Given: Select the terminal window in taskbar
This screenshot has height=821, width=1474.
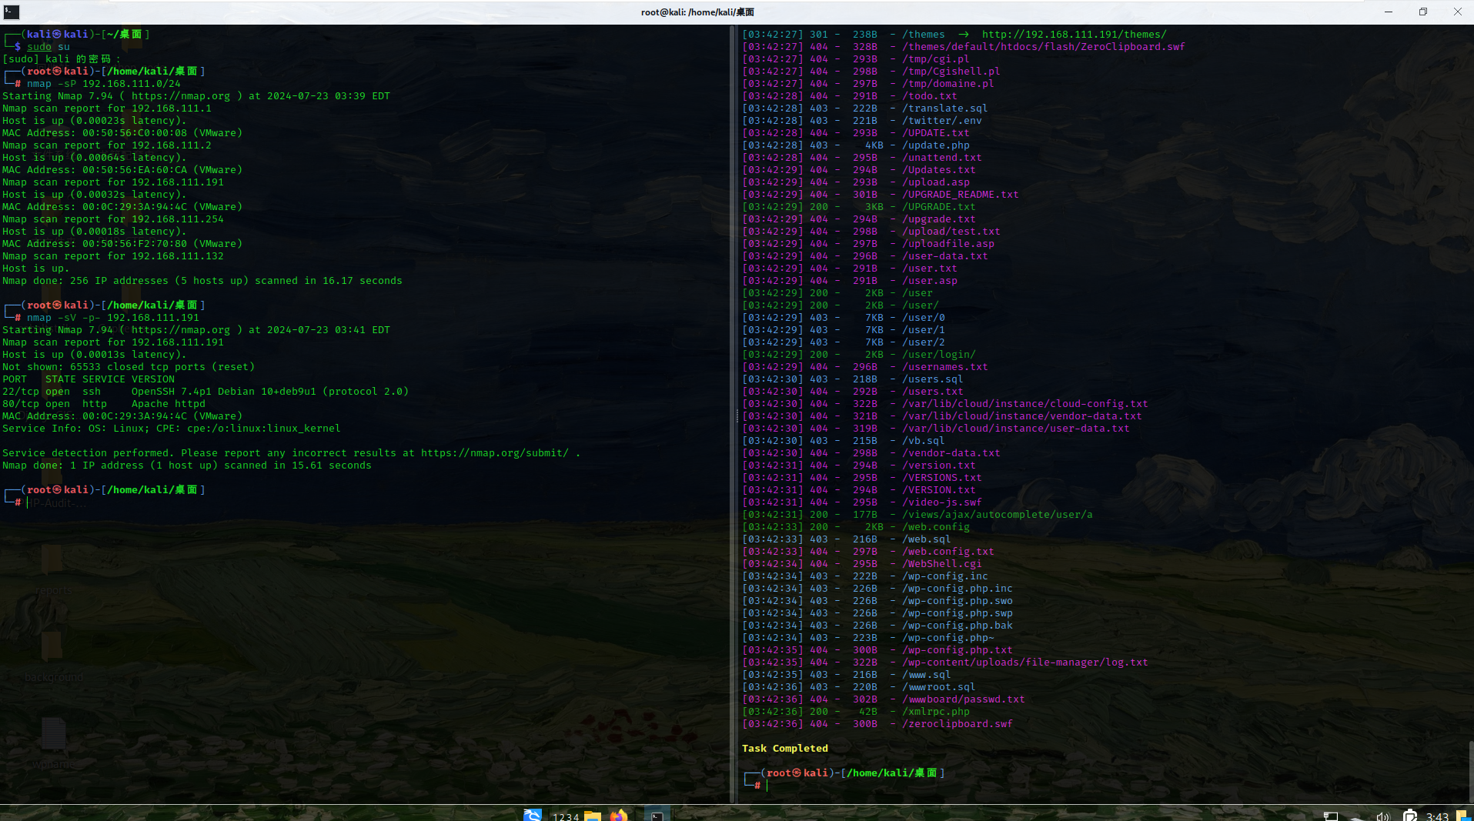Looking at the screenshot, I should tap(657, 816).
